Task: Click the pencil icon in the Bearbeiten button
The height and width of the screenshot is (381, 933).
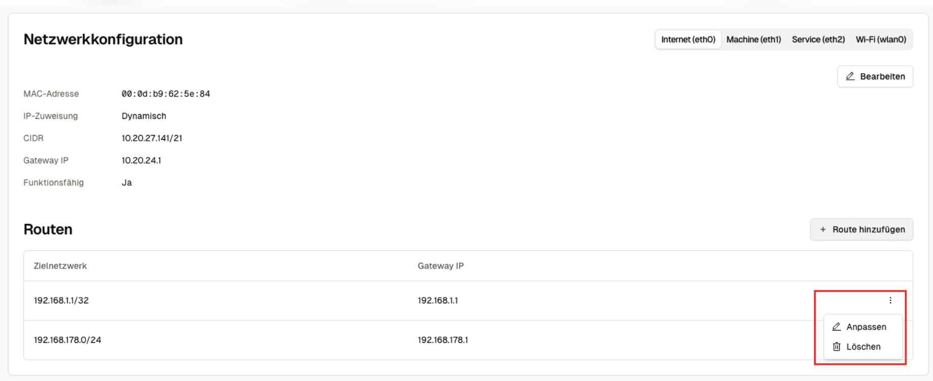Action: [850, 77]
